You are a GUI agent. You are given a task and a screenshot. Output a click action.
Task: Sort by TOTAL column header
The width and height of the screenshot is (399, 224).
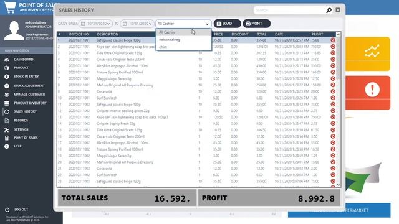262,34
